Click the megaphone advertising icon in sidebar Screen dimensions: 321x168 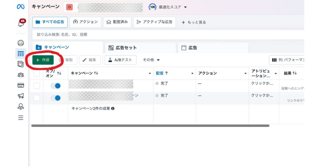click(x=21, y=96)
